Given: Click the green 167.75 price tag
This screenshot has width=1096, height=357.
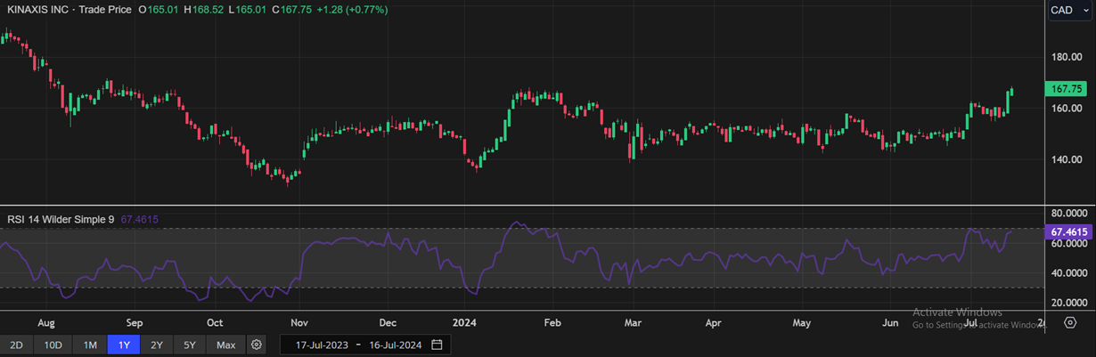Looking at the screenshot, I should (x=1067, y=89).
